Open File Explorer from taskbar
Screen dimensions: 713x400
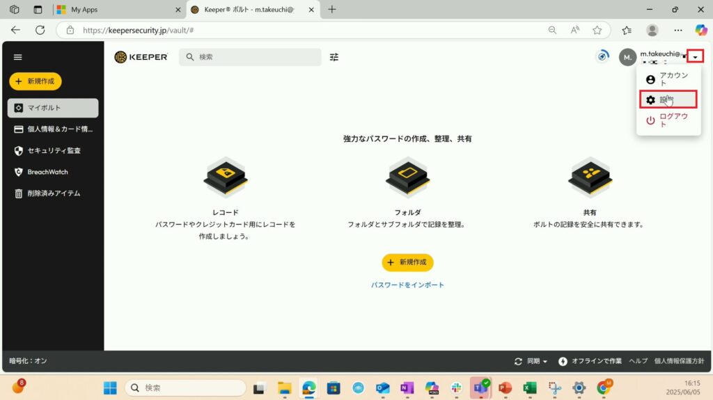point(285,387)
